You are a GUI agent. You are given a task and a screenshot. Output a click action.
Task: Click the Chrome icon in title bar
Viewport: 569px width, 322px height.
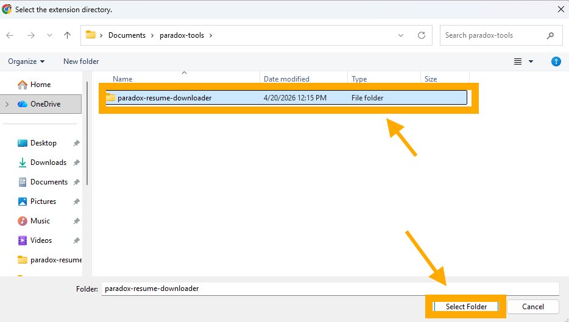(7, 9)
